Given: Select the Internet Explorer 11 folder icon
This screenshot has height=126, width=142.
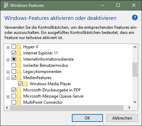Looking at the screenshot, I should pyautogui.click(x=19, y=53).
